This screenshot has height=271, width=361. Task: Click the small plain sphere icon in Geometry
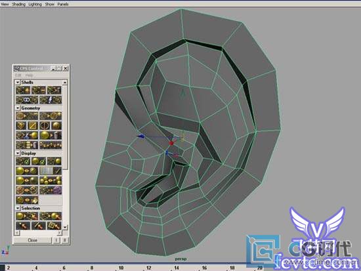56,125
